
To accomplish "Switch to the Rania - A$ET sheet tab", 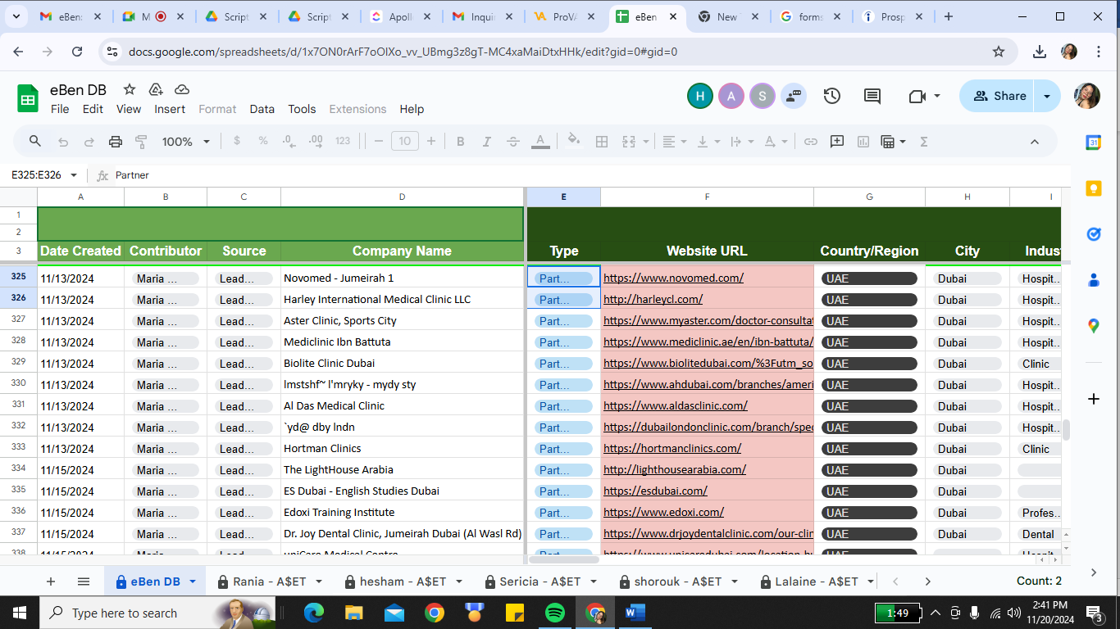I will [269, 581].
